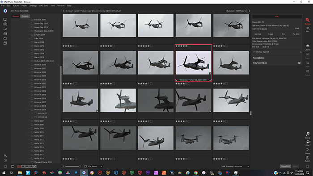The width and height of the screenshot is (313, 176).
Task: Switch to the Presets tab
Action: coord(25,17)
